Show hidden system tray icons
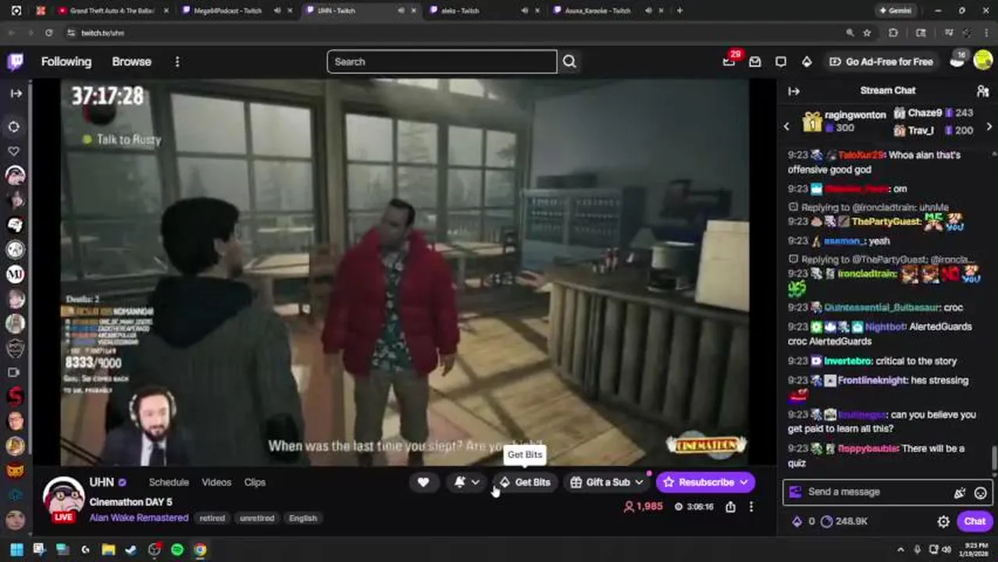The height and width of the screenshot is (562, 998). click(900, 550)
